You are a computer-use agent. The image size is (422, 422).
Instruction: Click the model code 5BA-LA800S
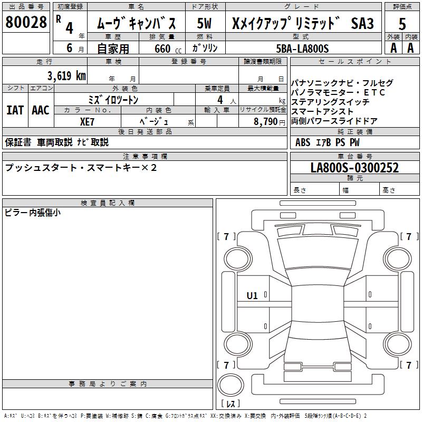click(302, 49)
